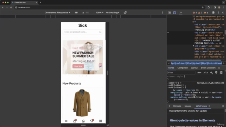Image resolution: width=226 pixels, height=127 pixels.
Task: Open the No throttling dropdown
Action: point(112,13)
